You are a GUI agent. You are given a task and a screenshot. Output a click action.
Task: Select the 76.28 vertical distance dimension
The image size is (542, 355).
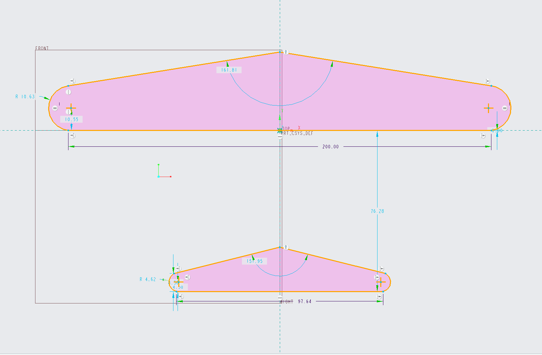coord(378,211)
